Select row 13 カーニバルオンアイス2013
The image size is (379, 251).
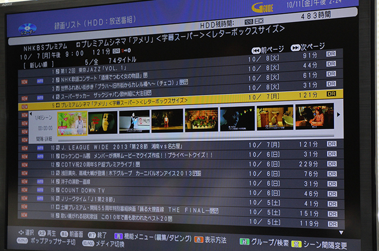181,173
